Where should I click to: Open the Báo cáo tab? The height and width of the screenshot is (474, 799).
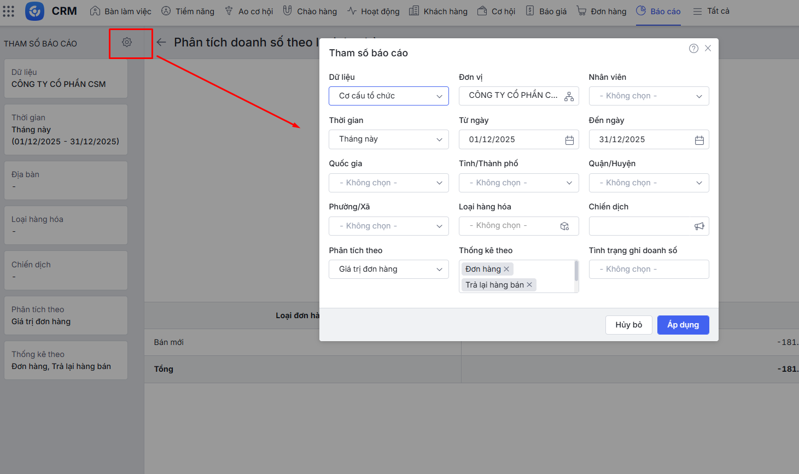point(658,11)
